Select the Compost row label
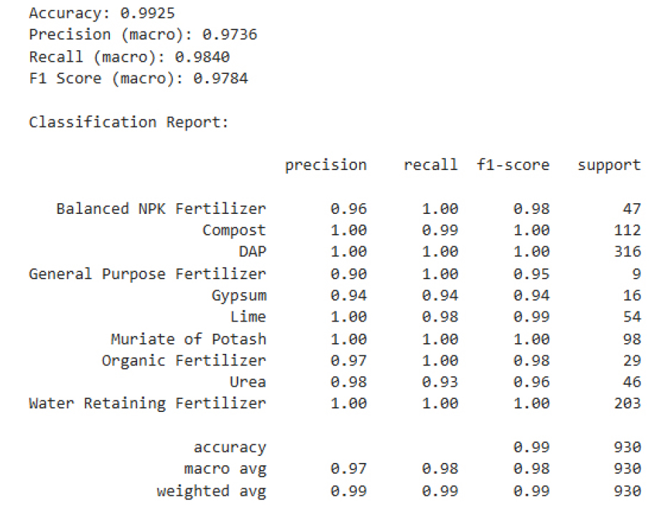Viewport: 665px width, 506px height. 234,230
